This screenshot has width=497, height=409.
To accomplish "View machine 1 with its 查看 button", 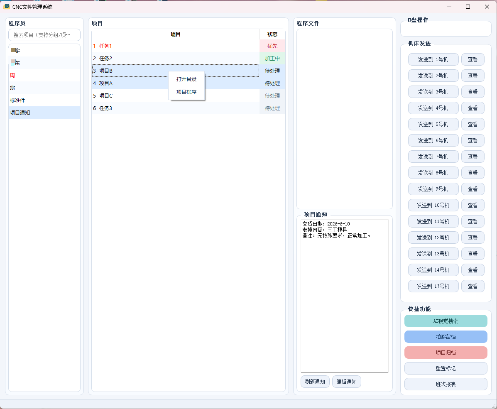I will (473, 60).
